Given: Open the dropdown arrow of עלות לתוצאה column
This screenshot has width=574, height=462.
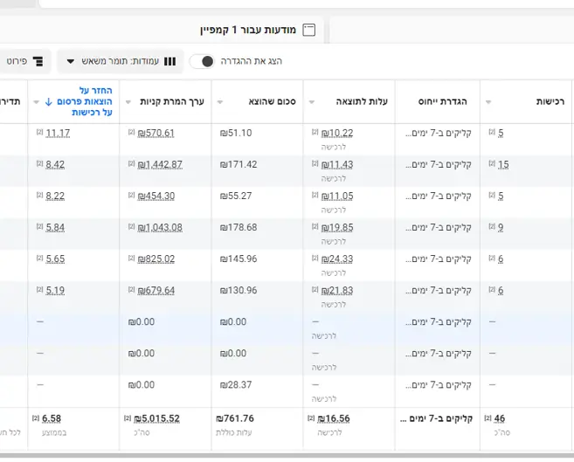Looking at the screenshot, I should coord(312,102).
